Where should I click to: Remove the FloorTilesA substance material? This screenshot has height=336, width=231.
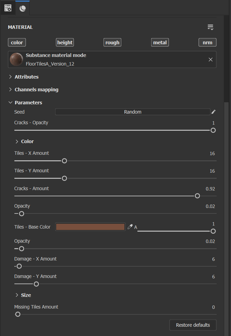point(210,59)
